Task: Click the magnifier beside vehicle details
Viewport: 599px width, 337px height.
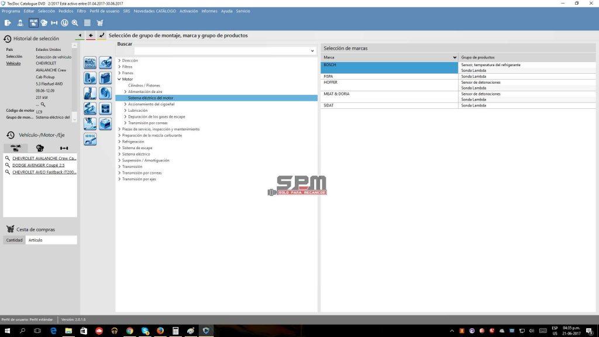Action: (x=43, y=104)
